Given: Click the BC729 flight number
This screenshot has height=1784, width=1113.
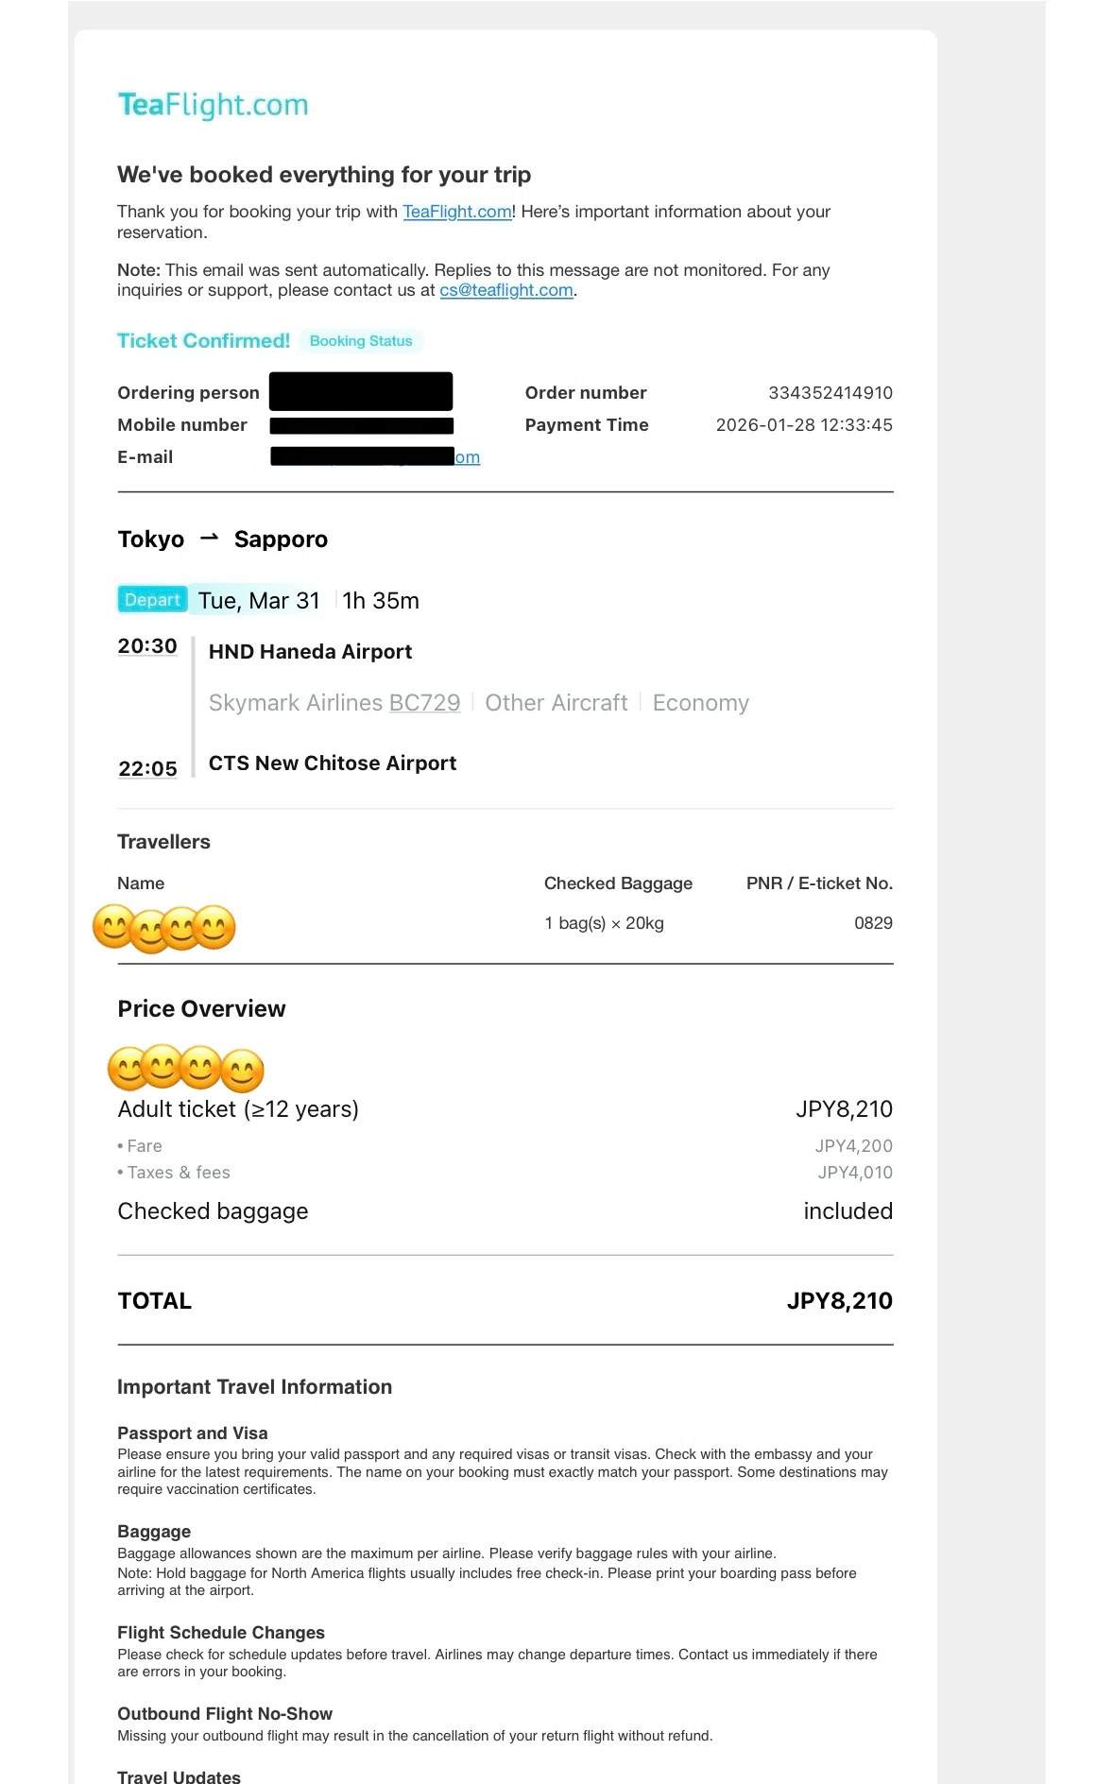Looking at the screenshot, I should pyautogui.click(x=424, y=703).
